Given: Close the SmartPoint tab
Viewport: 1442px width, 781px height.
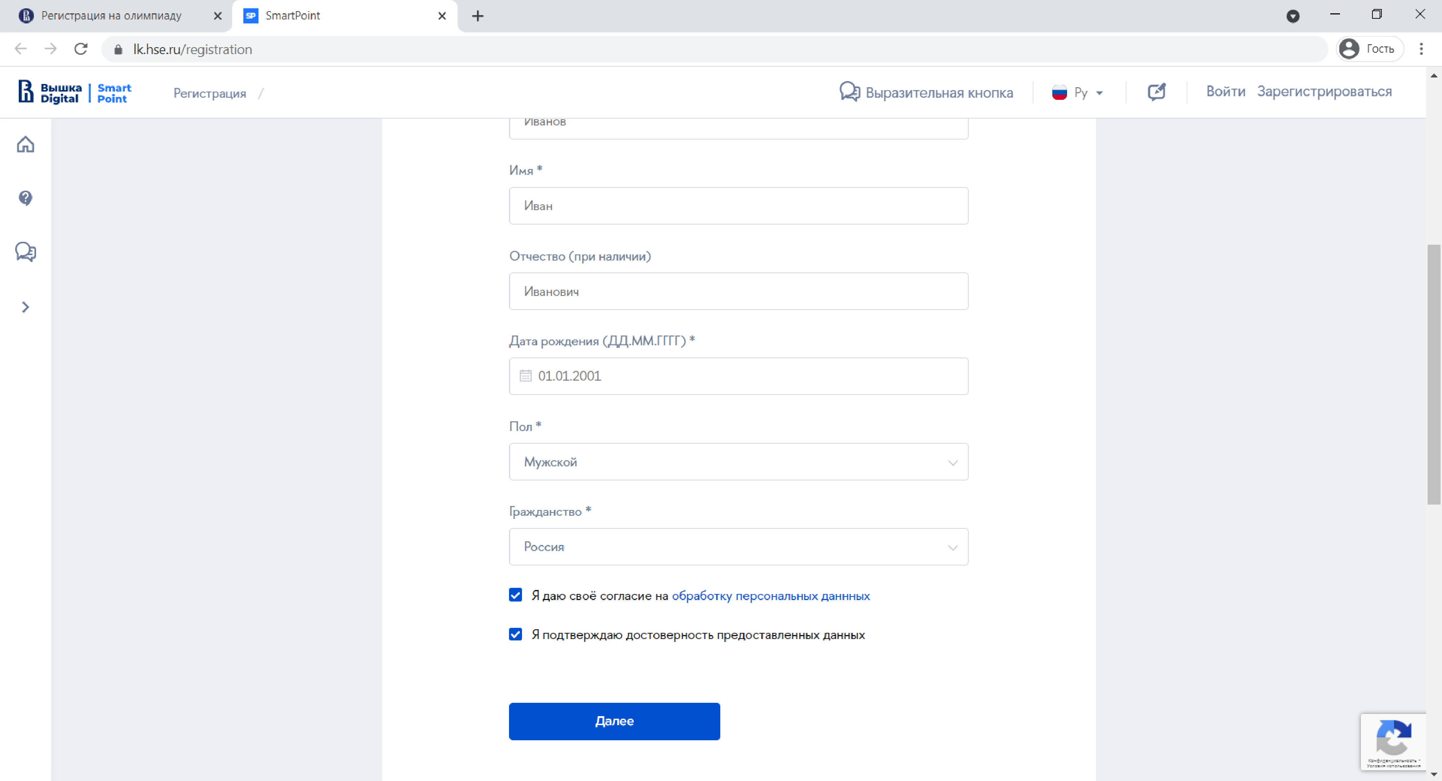Looking at the screenshot, I should (442, 16).
